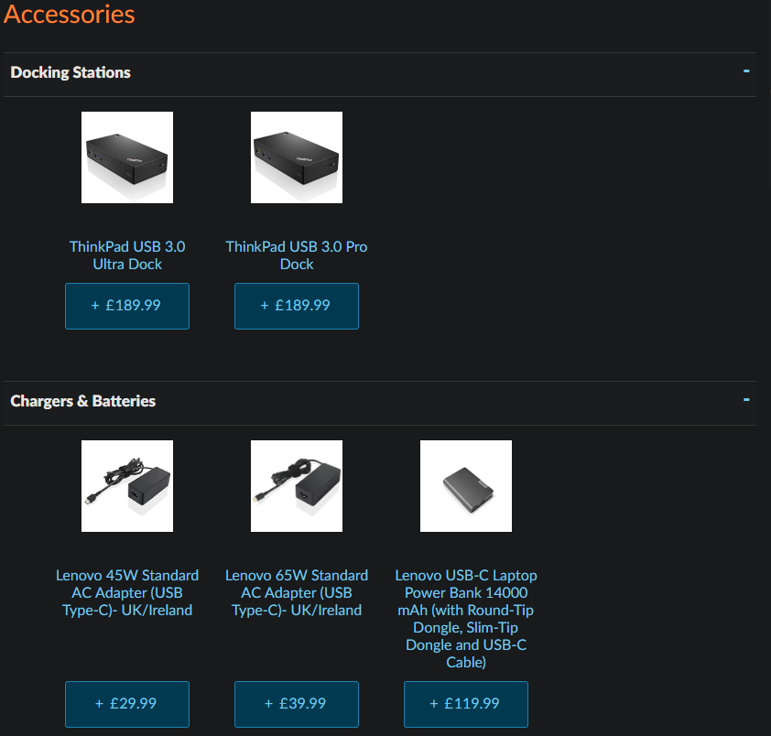View the USB-C Laptop Power Bank thumbnail
This screenshot has width=771, height=736.
click(466, 486)
